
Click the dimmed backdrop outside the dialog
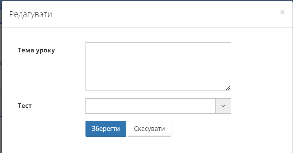(1, 75)
